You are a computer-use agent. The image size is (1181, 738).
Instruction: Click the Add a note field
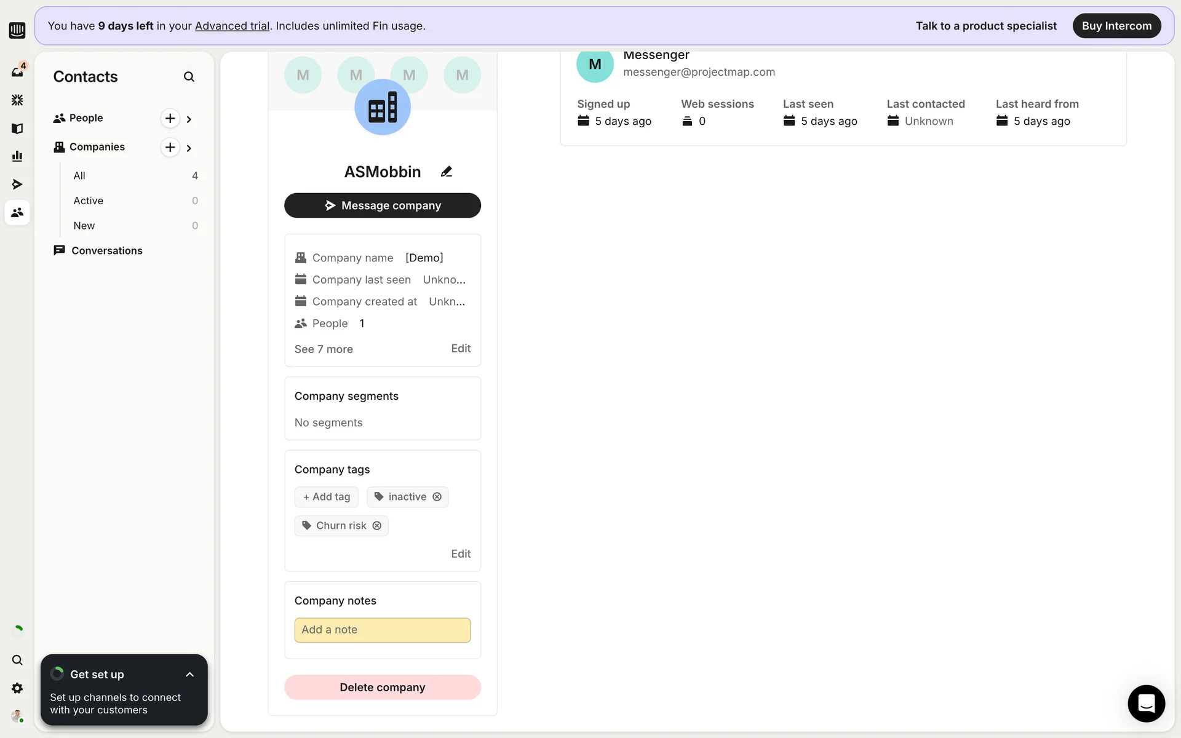(382, 630)
